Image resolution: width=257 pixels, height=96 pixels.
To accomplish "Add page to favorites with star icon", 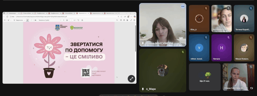I will click(121, 17).
